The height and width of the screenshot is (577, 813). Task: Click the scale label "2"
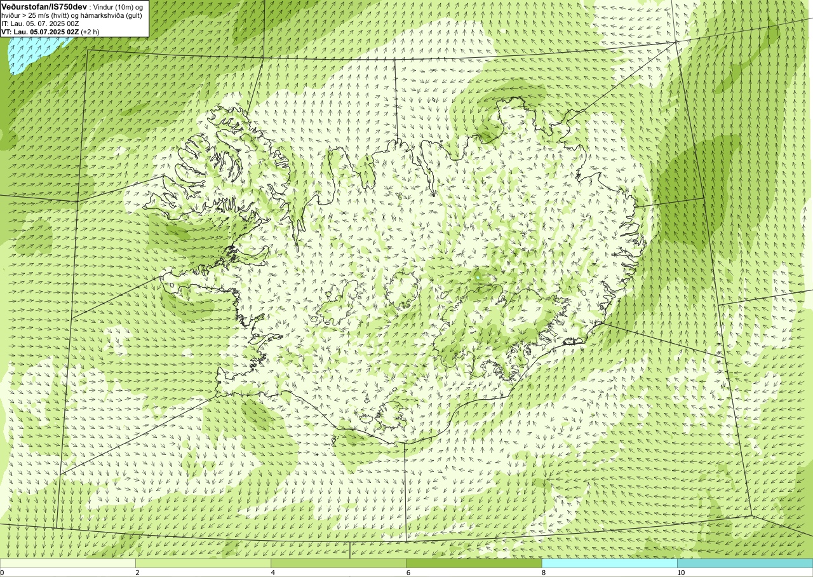(137, 573)
